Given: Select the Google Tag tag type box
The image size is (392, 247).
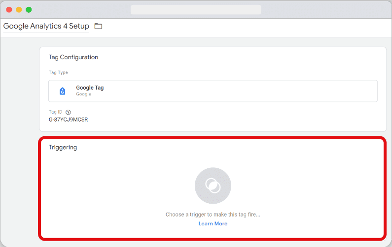Looking at the screenshot, I should 213,91.
